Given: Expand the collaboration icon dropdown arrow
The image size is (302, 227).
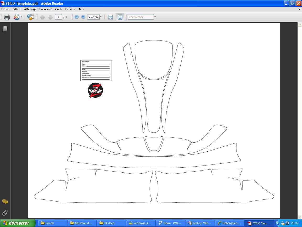Looking at the screenshot, I should [21, 17].
